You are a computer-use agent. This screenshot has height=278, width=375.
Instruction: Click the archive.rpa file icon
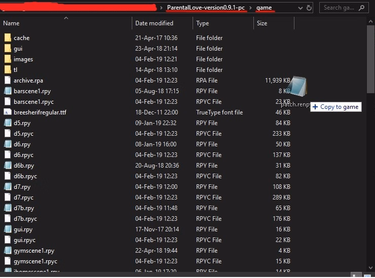click(7, 81)
